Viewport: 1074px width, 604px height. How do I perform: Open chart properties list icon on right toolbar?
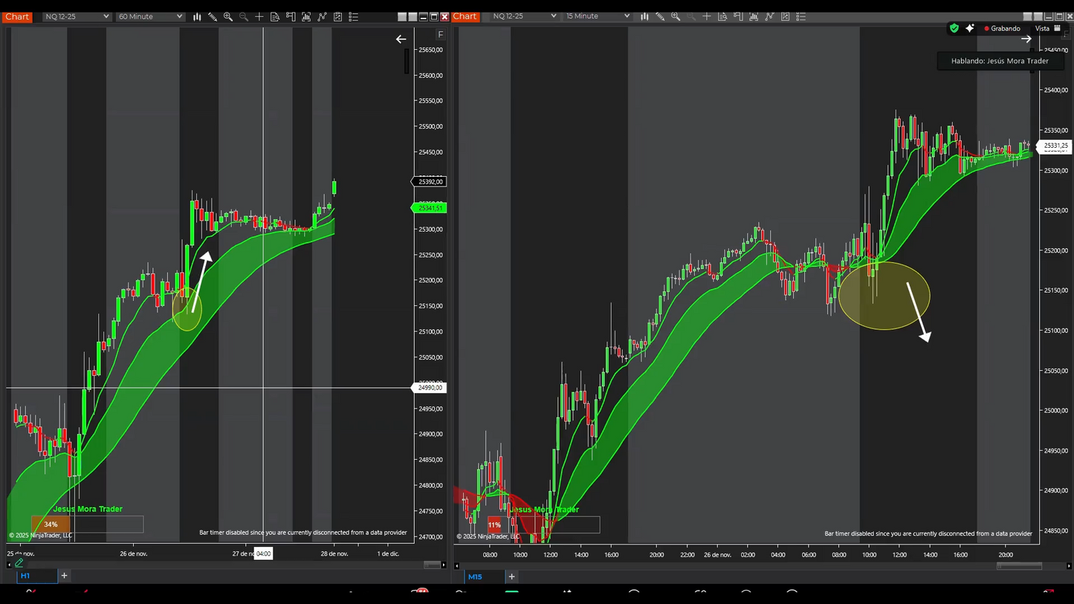click(x=800, y=16)
